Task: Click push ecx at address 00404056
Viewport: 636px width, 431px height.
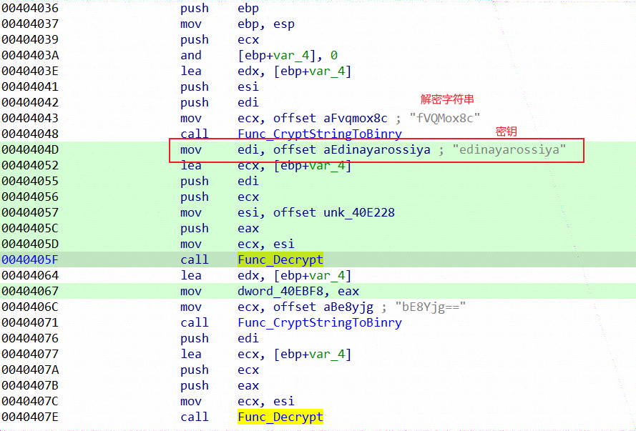Action: pyautogui.click(x=220, y=197)
